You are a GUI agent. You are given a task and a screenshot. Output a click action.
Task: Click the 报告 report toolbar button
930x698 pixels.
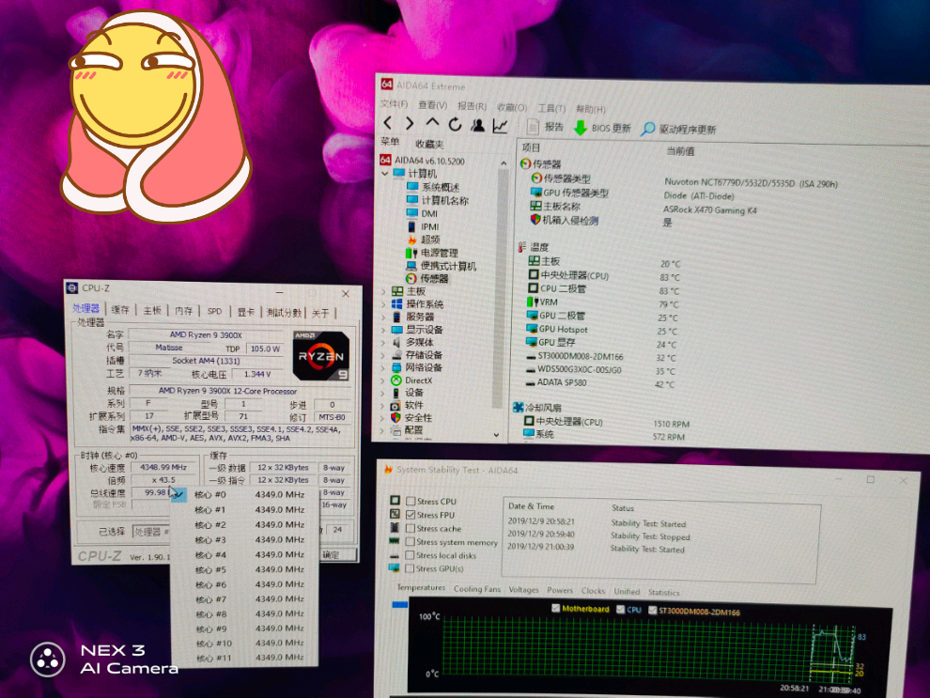pos(546,127)
